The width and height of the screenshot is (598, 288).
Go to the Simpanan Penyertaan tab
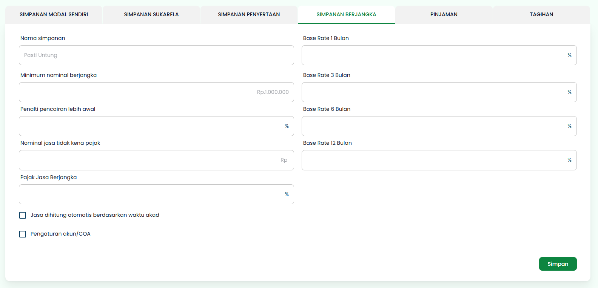249,14
